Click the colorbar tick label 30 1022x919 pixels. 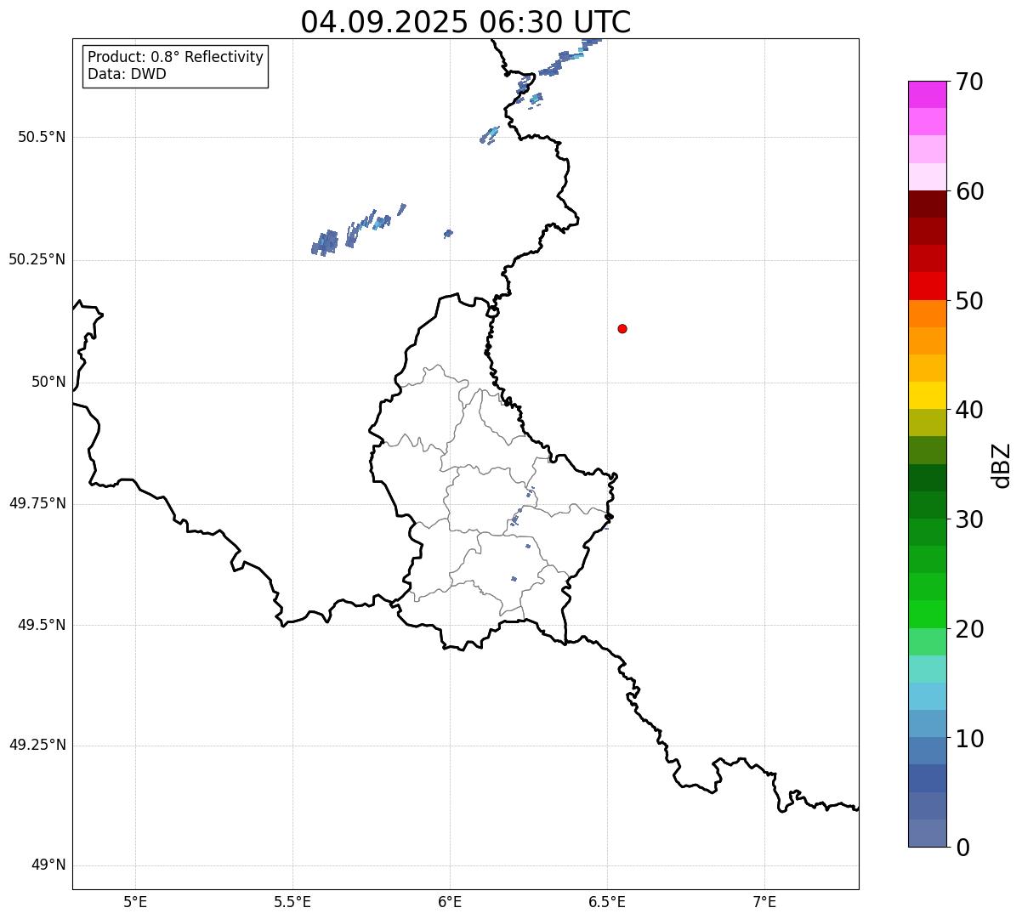[x=969, y=520]
